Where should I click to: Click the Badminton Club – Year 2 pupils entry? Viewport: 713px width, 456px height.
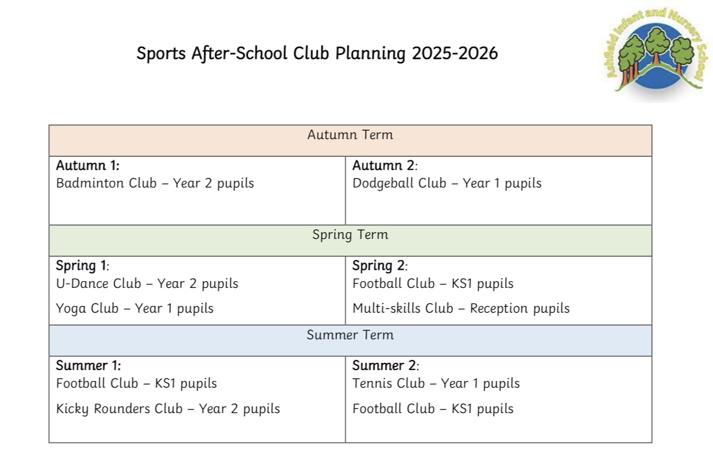155,183
